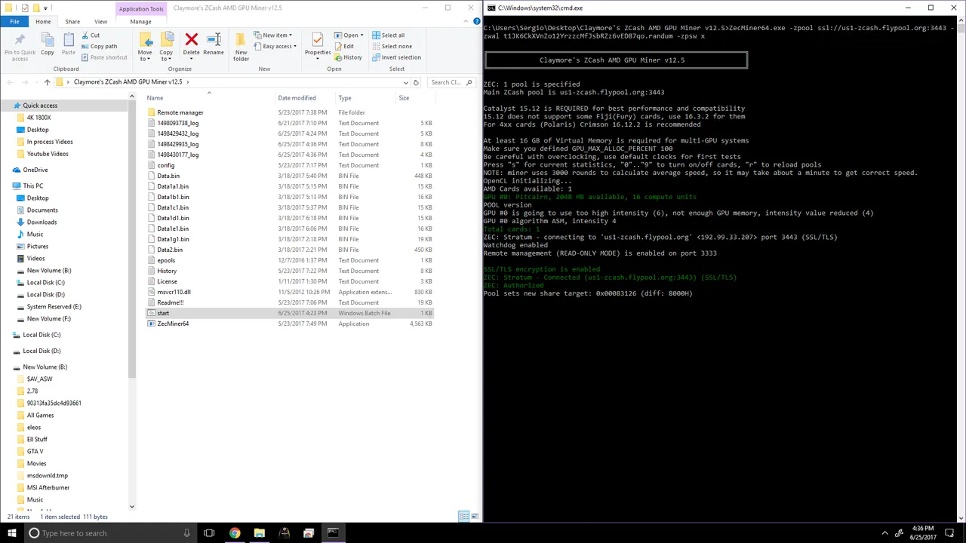The height and width of the screenshot is (543, 966).
Task: Open the Move to dropdown
Action: (145, 46)
